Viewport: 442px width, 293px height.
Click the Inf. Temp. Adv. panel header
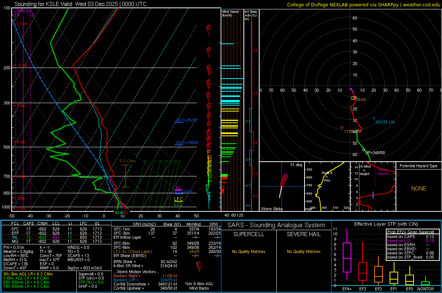(251, 15)
